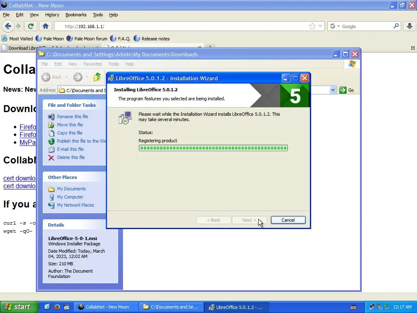Click the browser Forward arrow button

18,26
